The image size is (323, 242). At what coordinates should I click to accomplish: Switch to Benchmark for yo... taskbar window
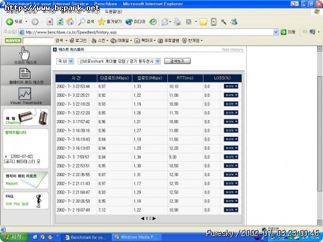[x=86, y=237]
